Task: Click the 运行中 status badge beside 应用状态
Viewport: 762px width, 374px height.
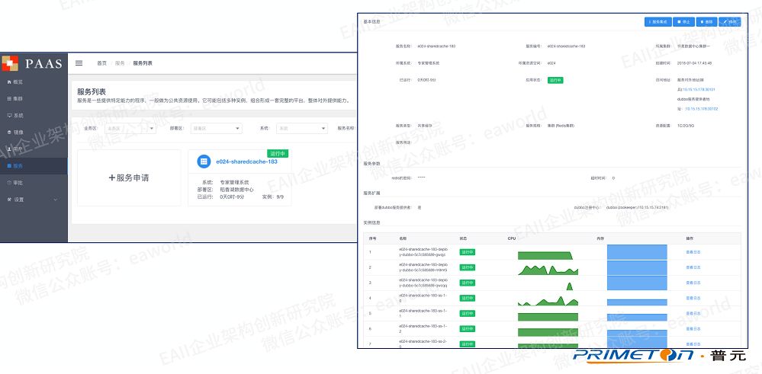Action: [x=555, y=80]
